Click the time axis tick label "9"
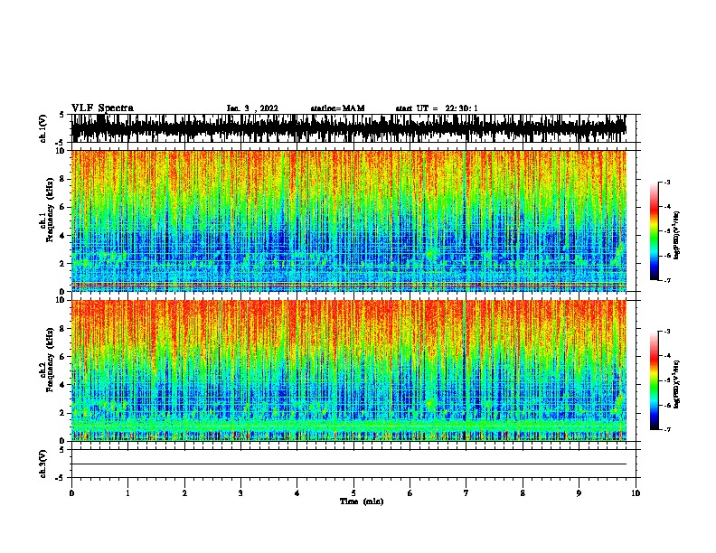The image size is (716, 553). (x=579, y=493)
